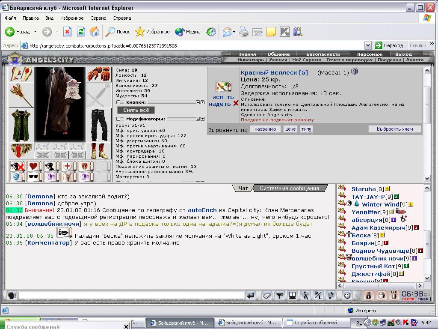This screenshot has width=438, height=329.
Task: Click the надеть link
Action: pos(219,104)
